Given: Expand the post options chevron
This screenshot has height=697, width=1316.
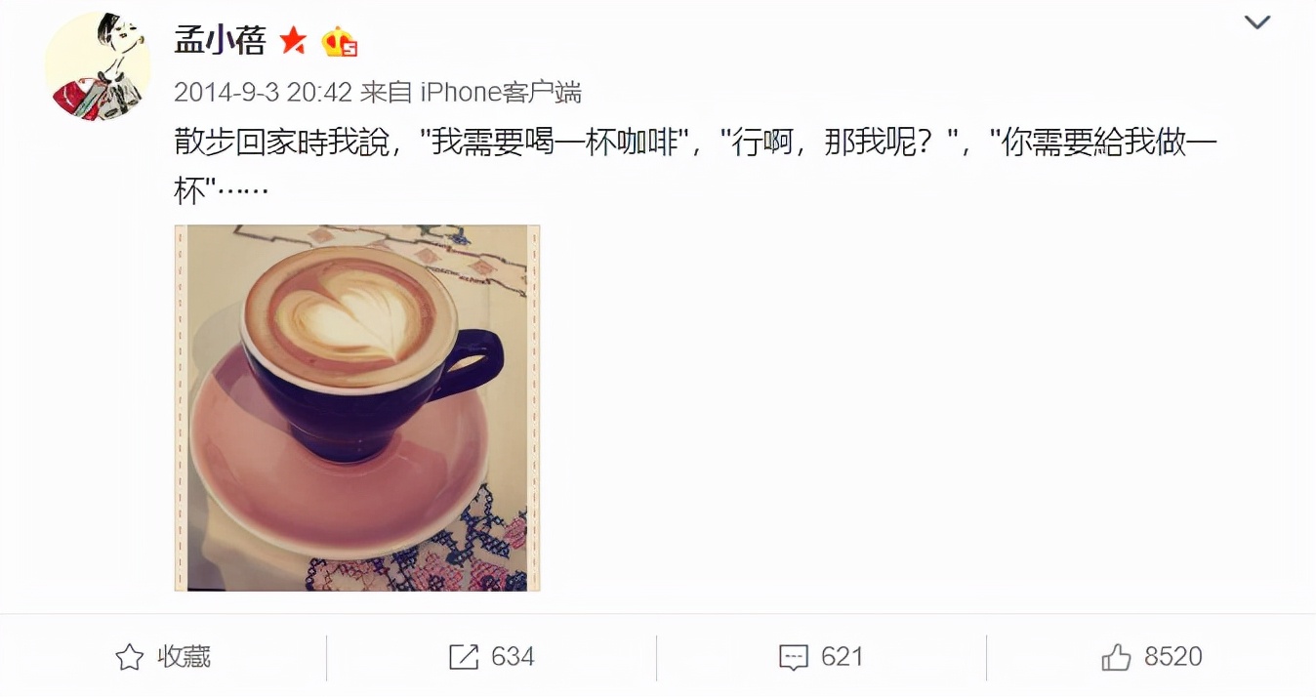Looking at the screenshot, I should (x=1256, y=21).
